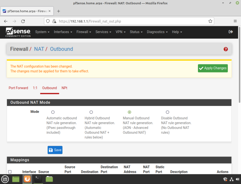241x184 pixels.
Task: Click the Actions column header text
Action: [223, 172]
